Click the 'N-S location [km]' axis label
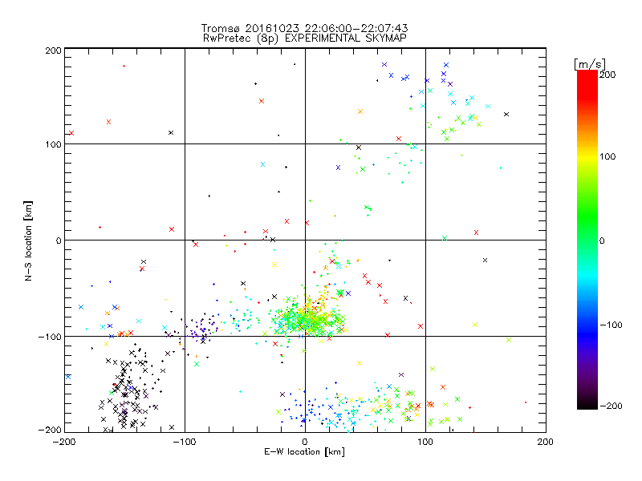The image size is (642, 481). click(x=28, y=240)
